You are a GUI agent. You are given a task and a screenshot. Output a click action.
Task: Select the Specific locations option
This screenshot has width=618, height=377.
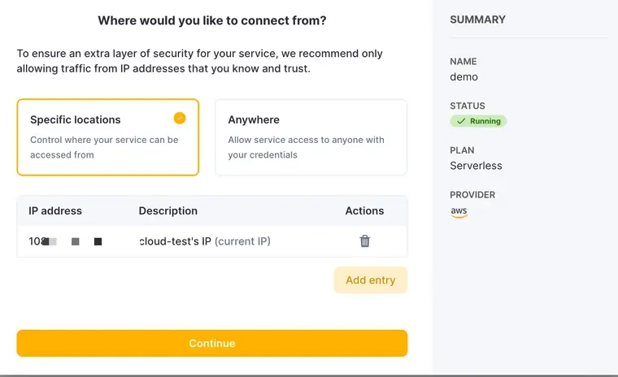pyautogui.click(x=107, y=137)
